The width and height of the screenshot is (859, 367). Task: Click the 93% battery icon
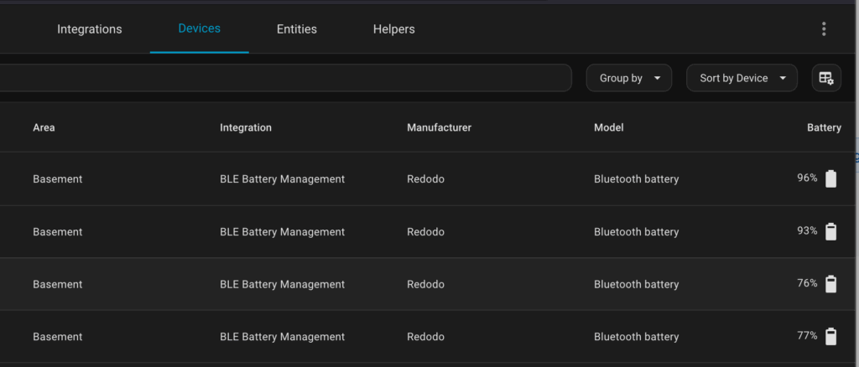click(x=830, y=231)
